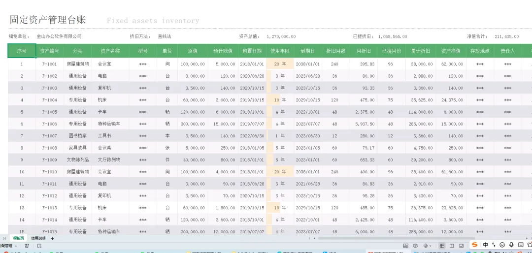Select asset code cell F-1001
The width and height of the screenshot is (532, 253).
tap(50, 64)
